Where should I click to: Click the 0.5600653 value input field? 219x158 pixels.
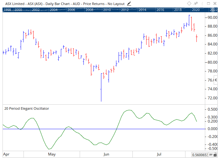tap(200, 155)
